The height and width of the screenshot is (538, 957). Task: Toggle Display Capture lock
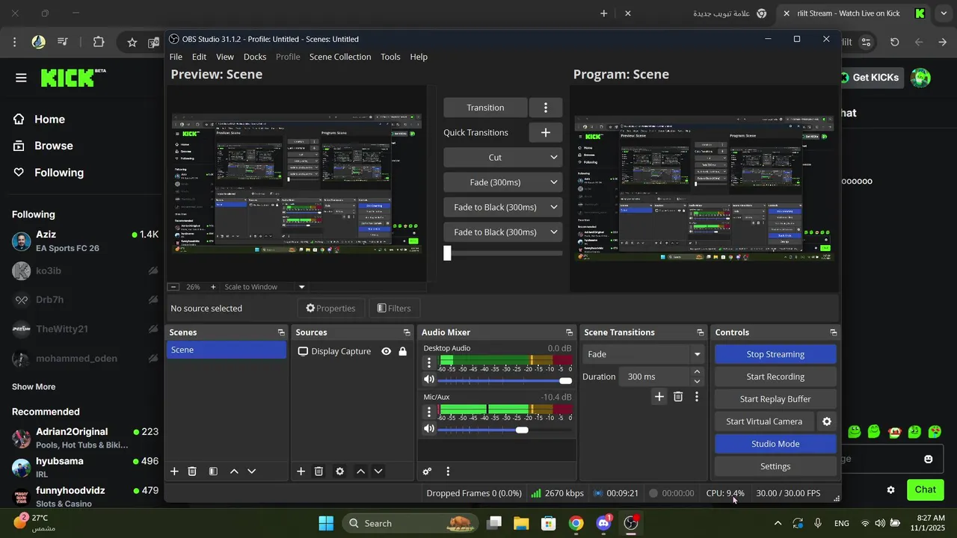[x=402, y=351]
